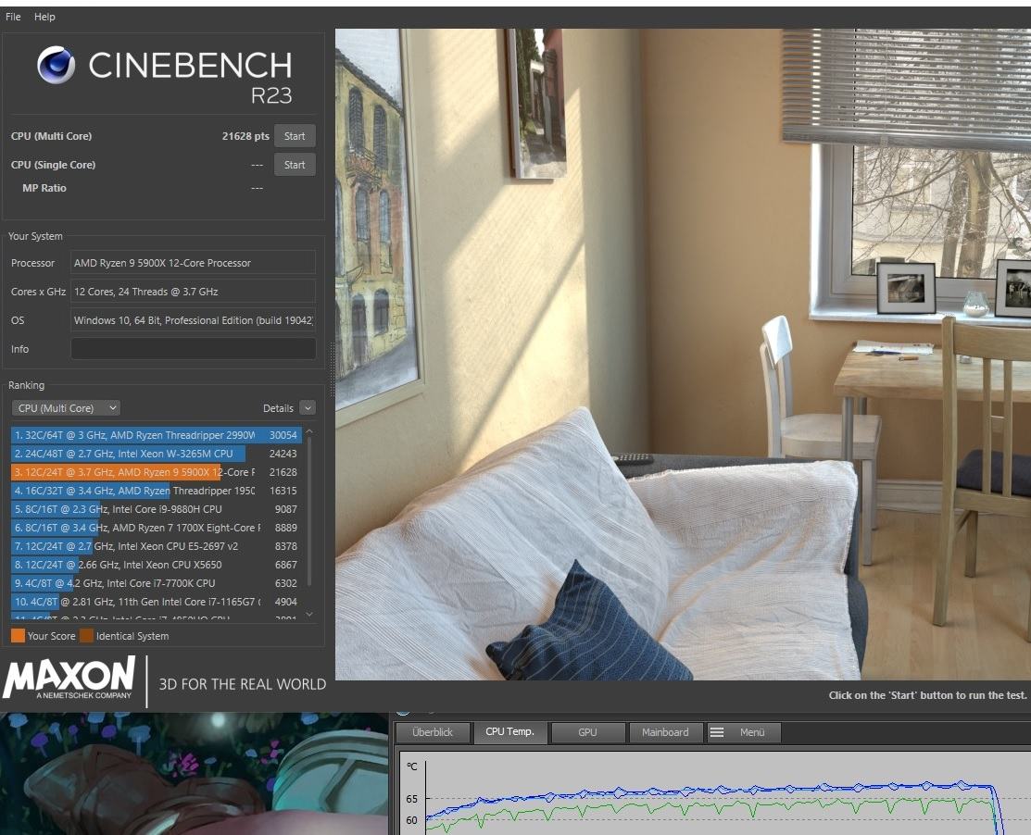Screen dimensions: 1031x835
Task: Click the orange Your Score swatch
Action: point(18,635)
